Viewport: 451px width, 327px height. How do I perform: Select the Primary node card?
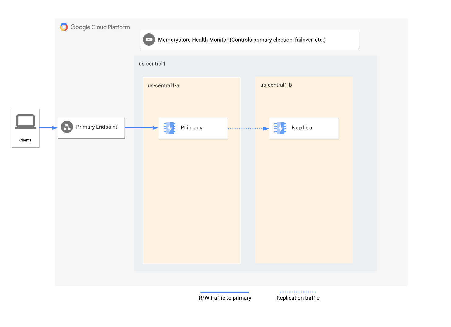click(x=193, y=128)
